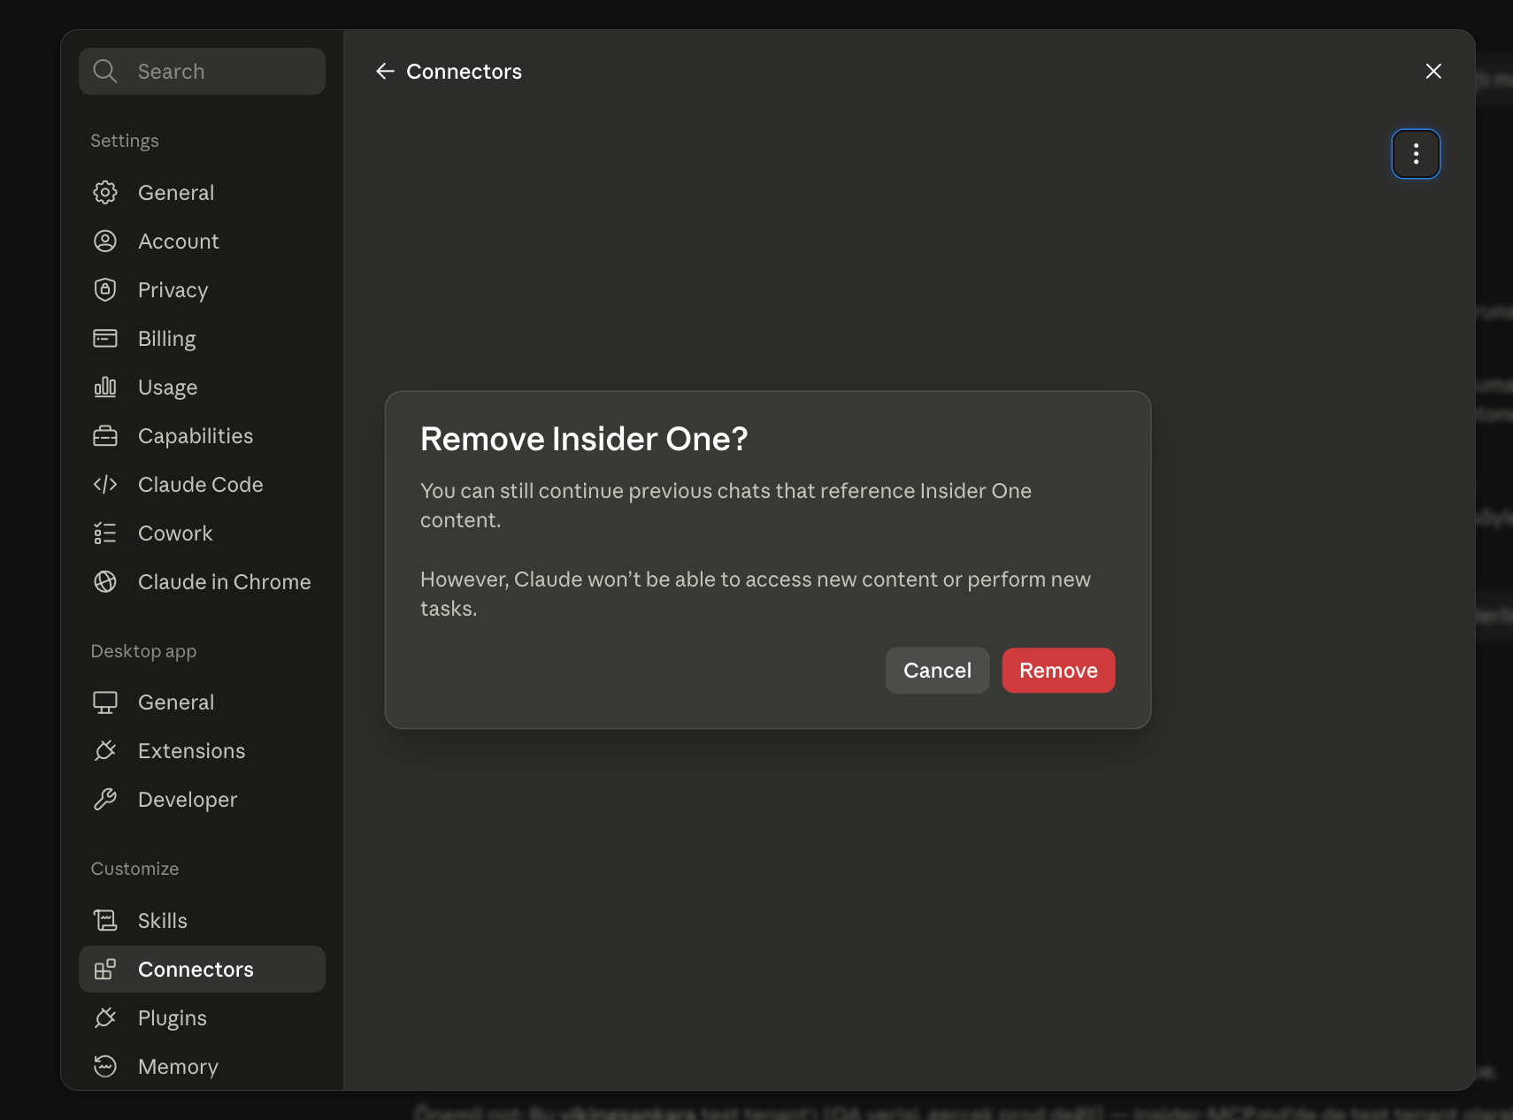Open the Plugins page
Viewport: 1513px width, 1120px height.
[202, 1017]
